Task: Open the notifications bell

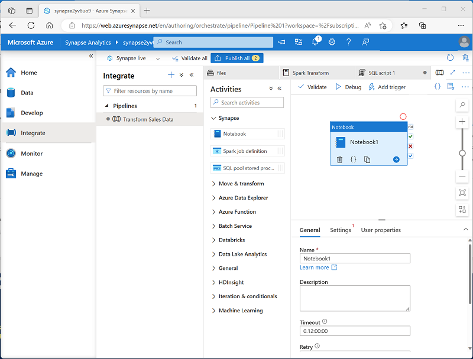Action: [315, 42]
